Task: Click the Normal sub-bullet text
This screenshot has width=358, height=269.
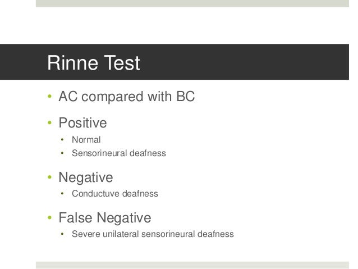Action: 86,140
